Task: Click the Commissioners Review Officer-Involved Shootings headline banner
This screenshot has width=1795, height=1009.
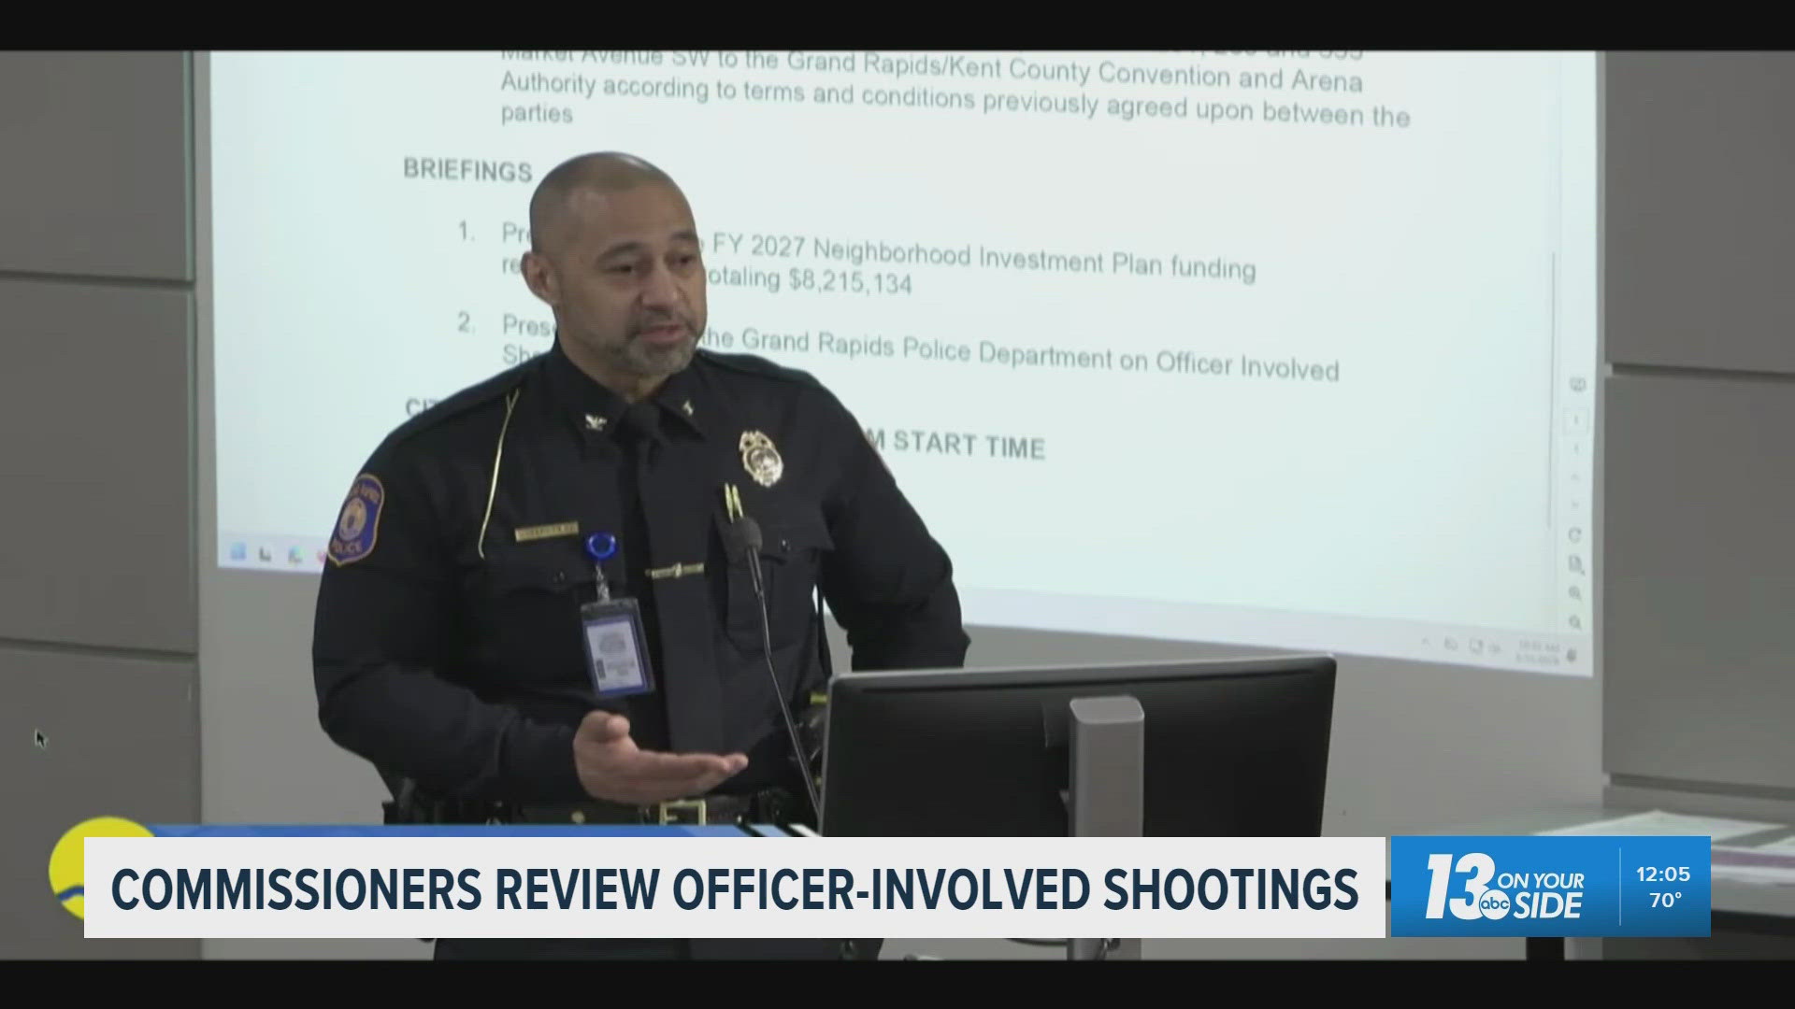Action: pos(734,888)
